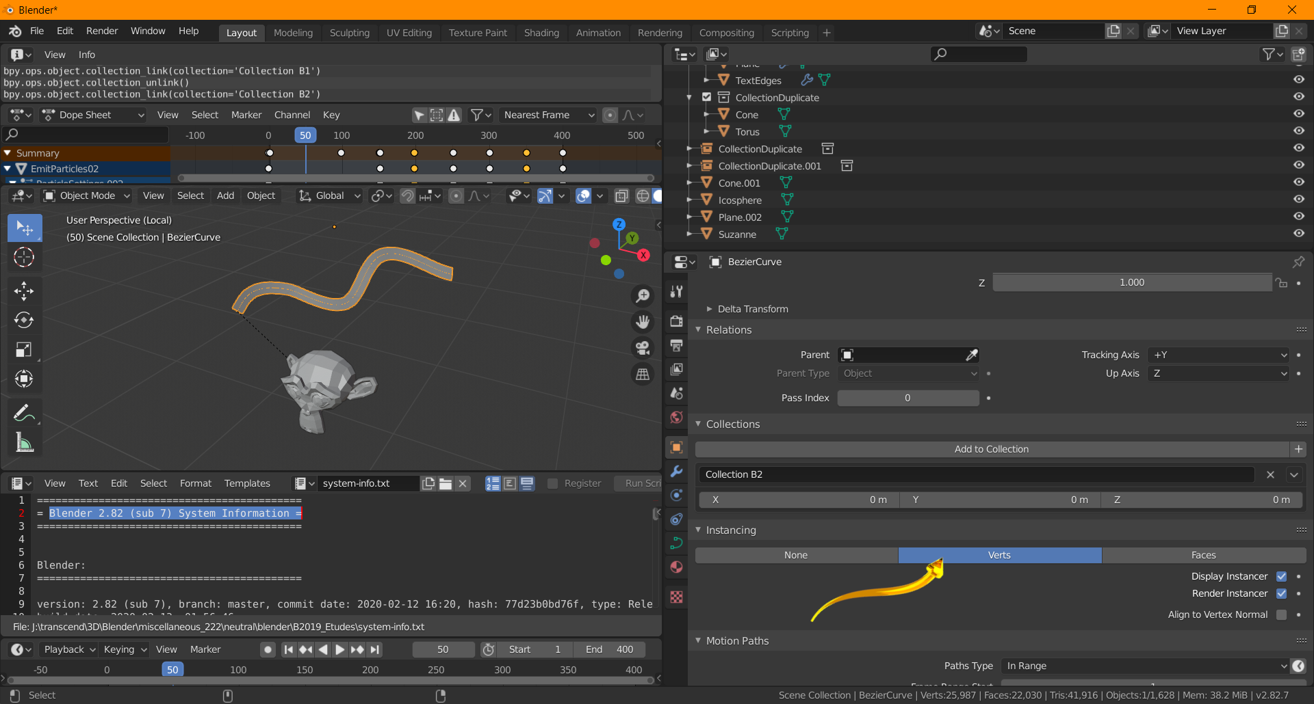Adjust the Pass Index field

coord(908,398)
